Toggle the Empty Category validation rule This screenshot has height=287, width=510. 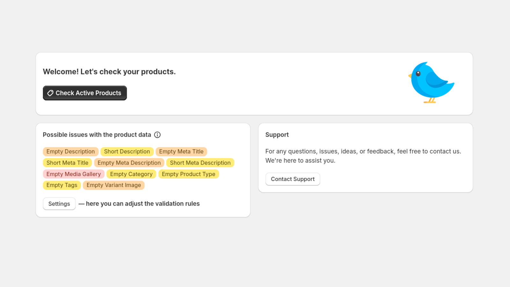coord(131,174)
